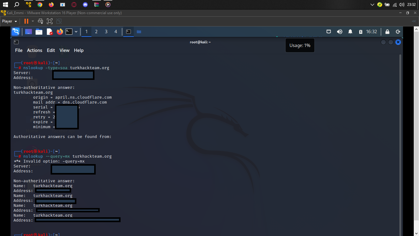This screenshot has height=236, width=419.
Task: Open Windows search from the taskbar
Action: 17,5
